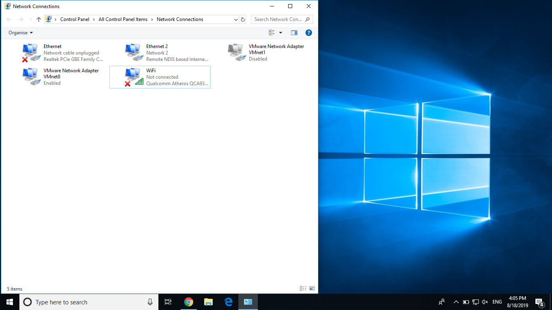
Task: Go up one level to Control Panel items
Action: [39, 19]
